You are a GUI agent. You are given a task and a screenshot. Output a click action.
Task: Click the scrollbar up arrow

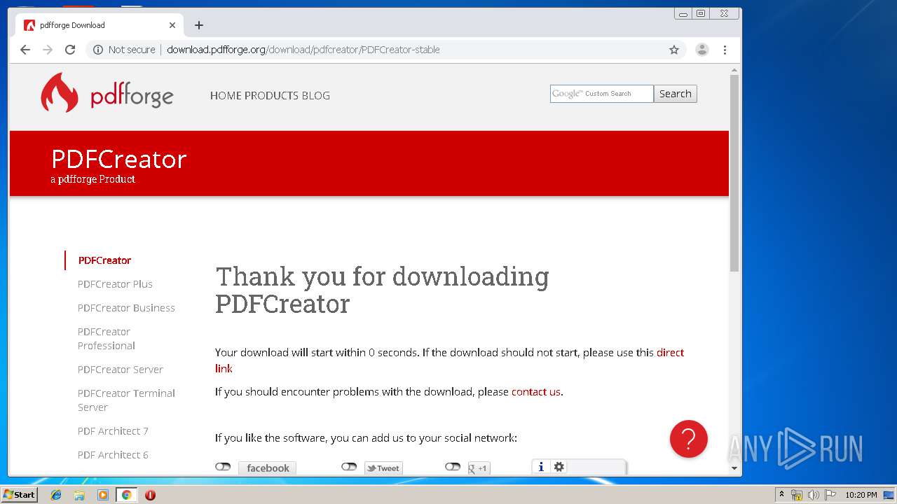click(734, 70)
